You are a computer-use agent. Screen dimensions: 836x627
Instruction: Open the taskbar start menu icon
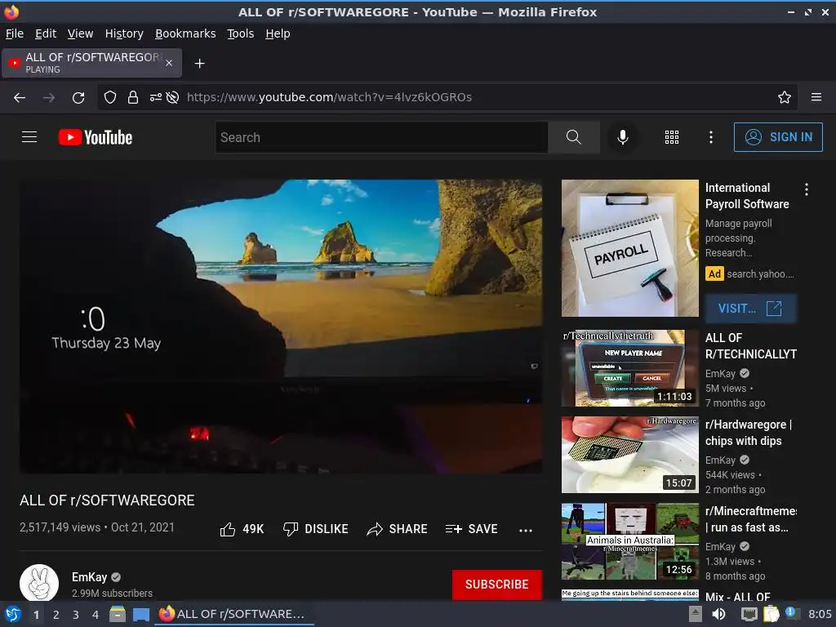click(13, 614)
